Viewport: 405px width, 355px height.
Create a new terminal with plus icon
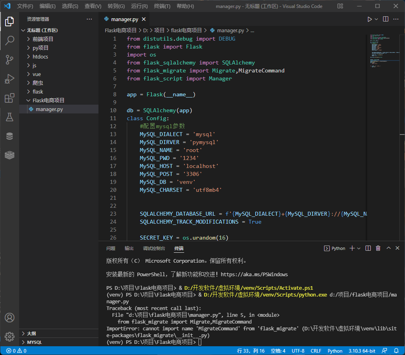click(x=352, y=248)
